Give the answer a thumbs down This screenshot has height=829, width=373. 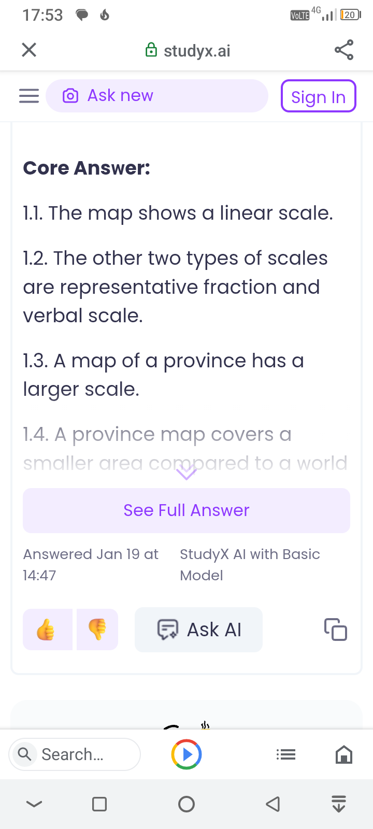97,629
